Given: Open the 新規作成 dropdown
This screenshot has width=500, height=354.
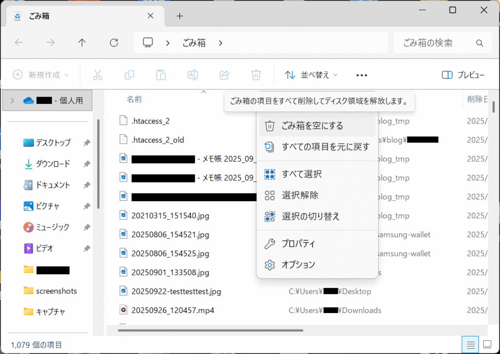Looking at the screenshot, I should [41, 75].
